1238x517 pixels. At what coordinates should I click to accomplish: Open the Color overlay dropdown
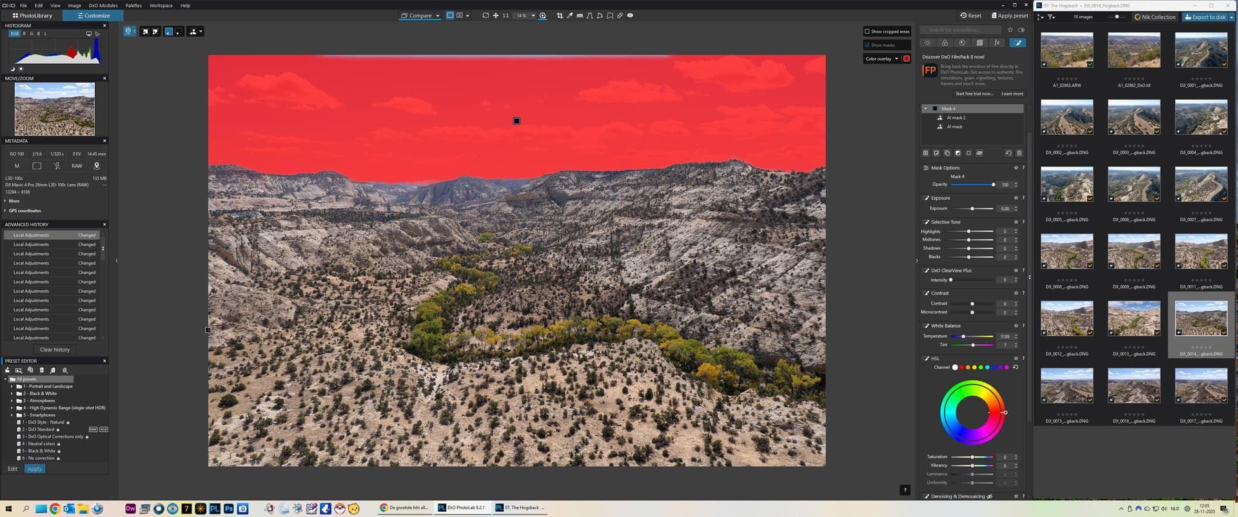pos(896,59)
